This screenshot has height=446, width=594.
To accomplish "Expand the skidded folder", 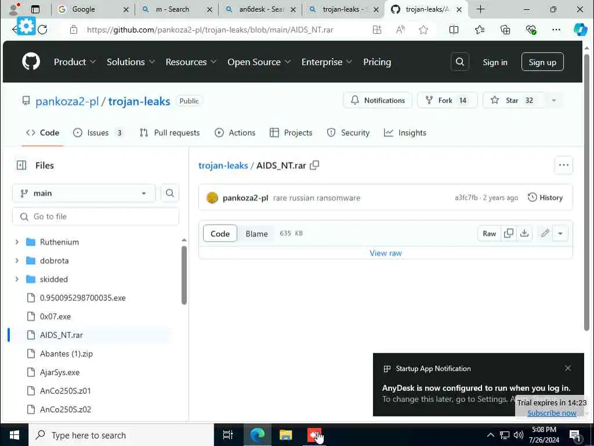I will click(17, 279).
